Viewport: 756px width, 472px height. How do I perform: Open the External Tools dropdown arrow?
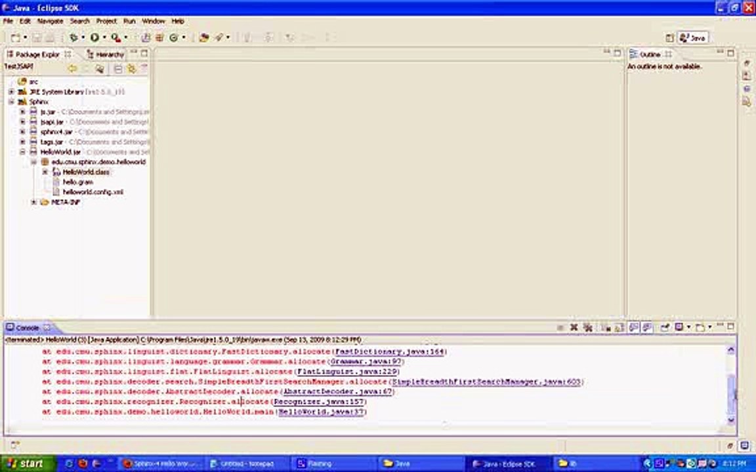click(x=126, y=37)
